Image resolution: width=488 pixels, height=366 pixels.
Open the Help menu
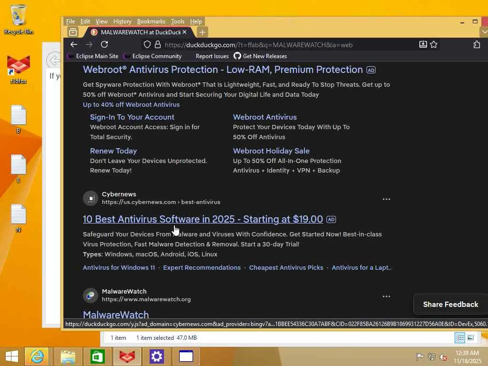[196, 21]
